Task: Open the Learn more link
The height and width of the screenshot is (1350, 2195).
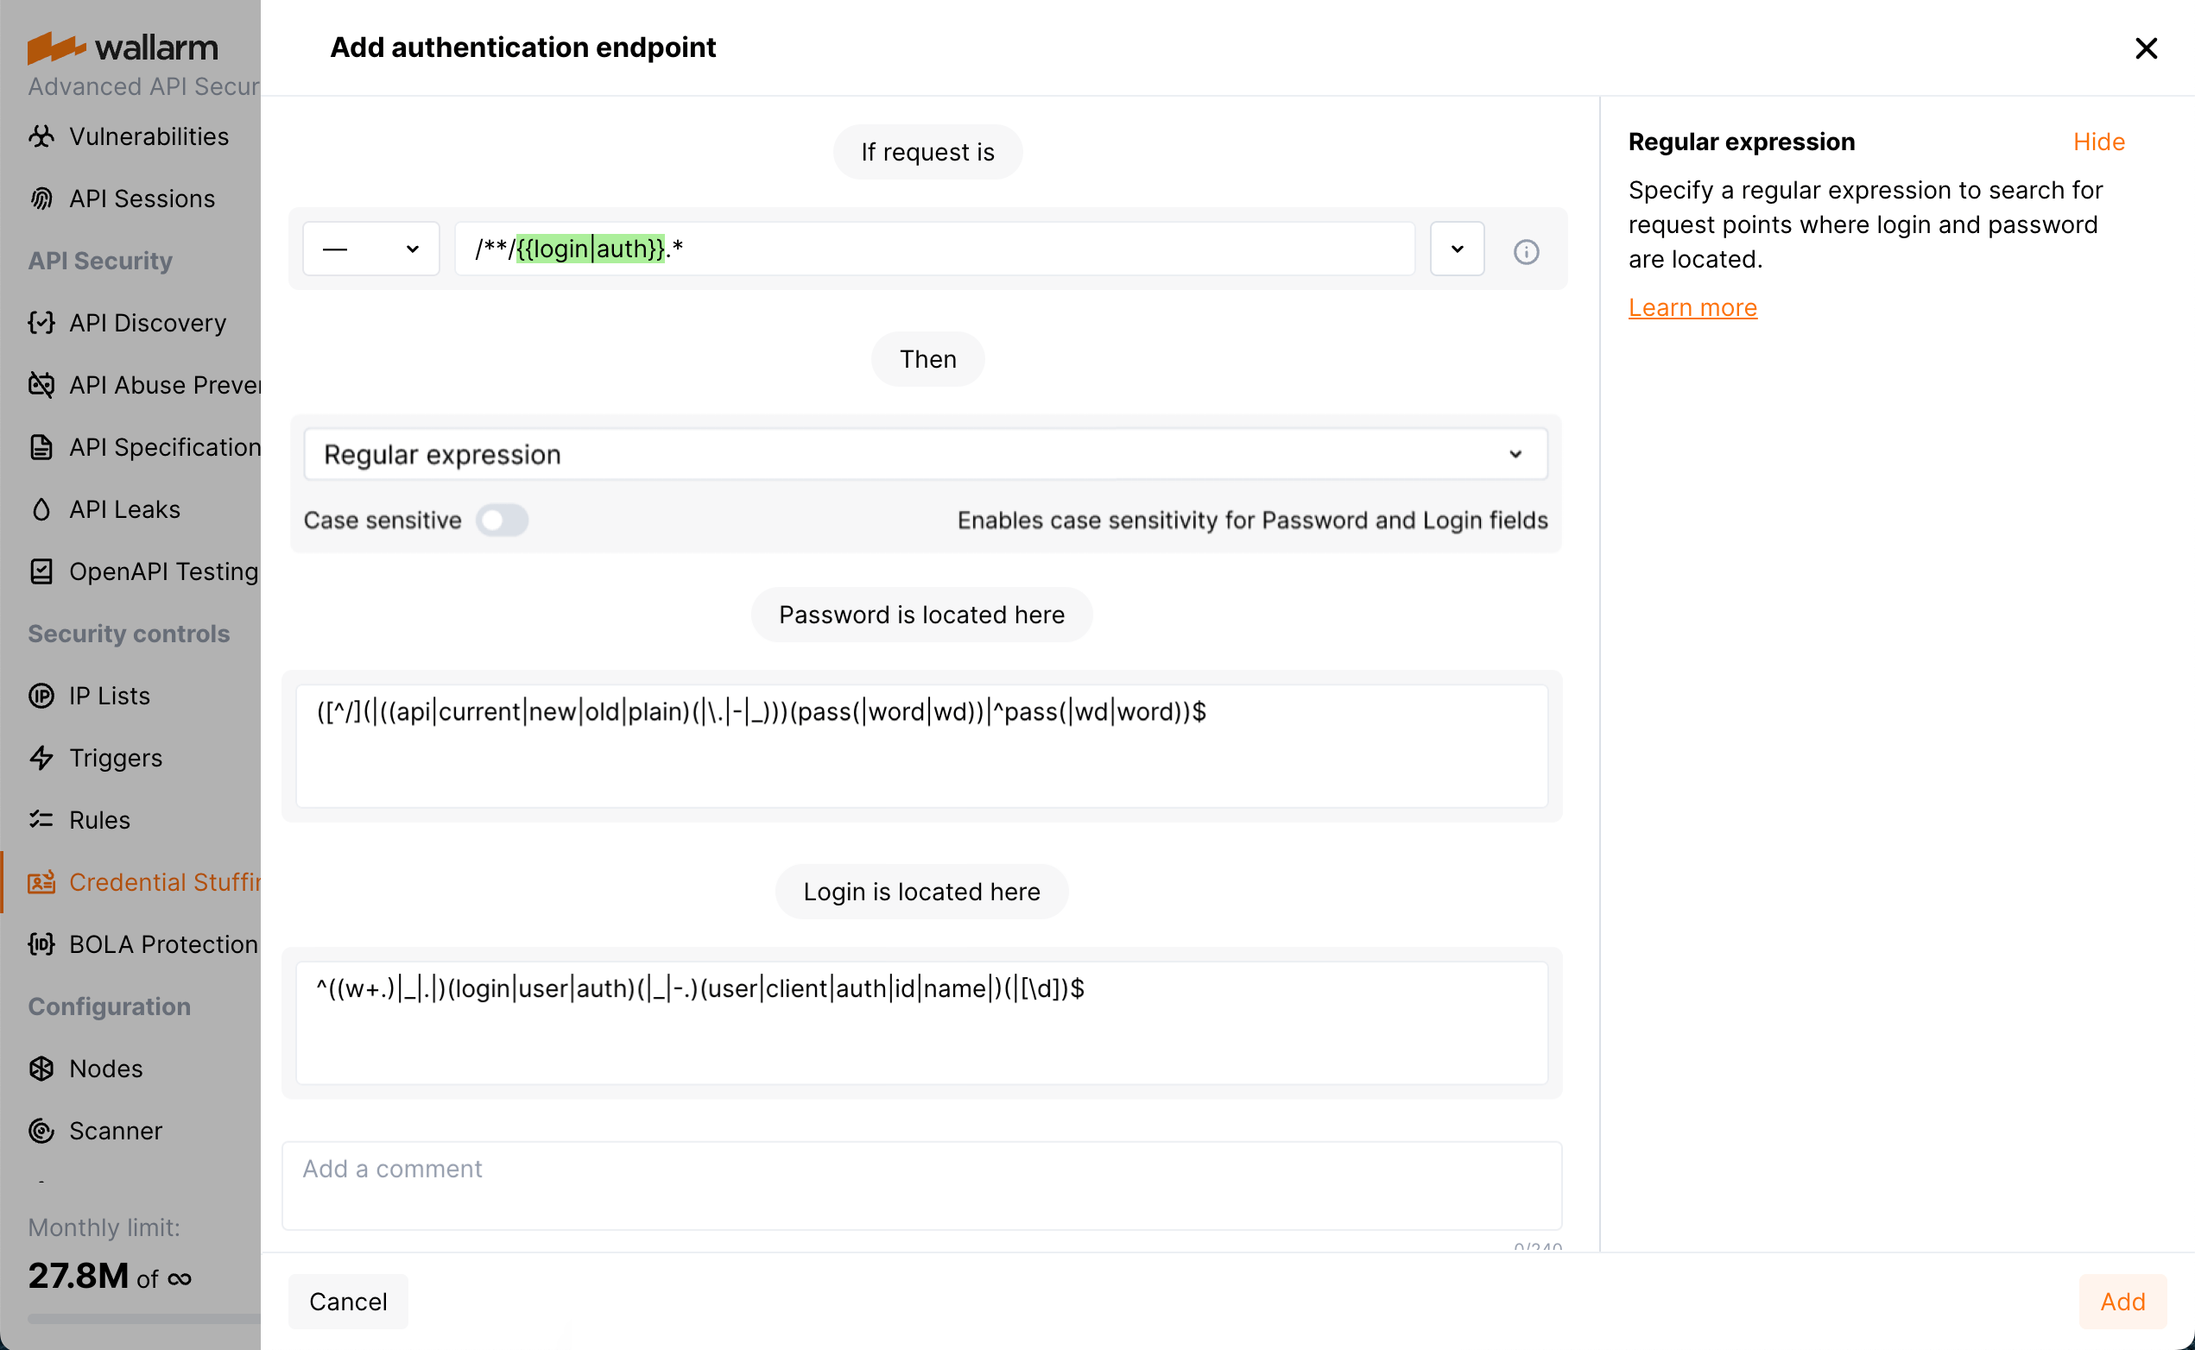Action: [x=1692, y=307]
